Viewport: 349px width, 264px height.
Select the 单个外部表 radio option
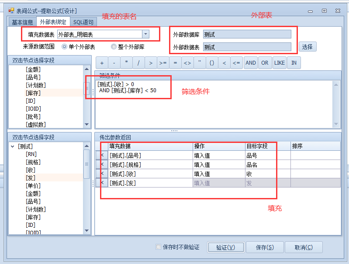tap(65, 47)
